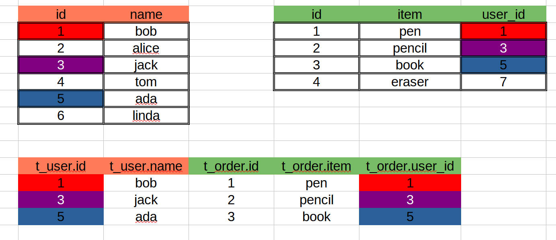Click the purple id 3 cell next to jack

(61, 65)
